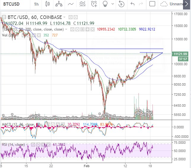
Task: Undo the last chart action
Action: 132,4
